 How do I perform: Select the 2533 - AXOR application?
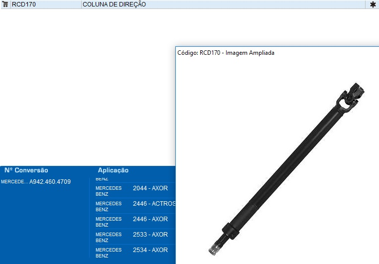pos(150,235)
